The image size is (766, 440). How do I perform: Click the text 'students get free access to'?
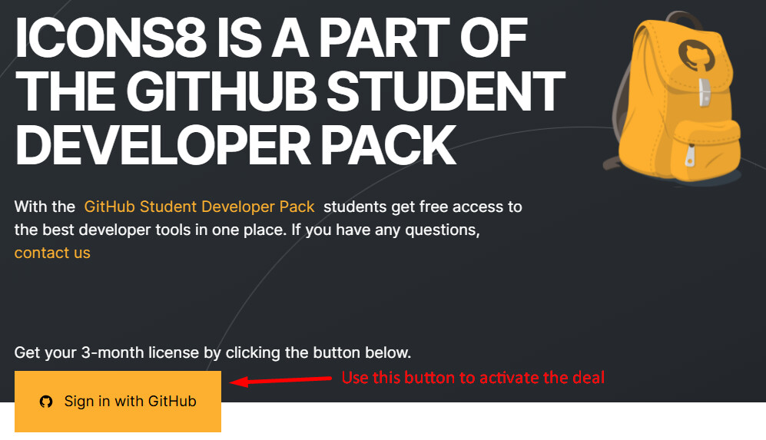pyautogui.click(x=423, y=207)
